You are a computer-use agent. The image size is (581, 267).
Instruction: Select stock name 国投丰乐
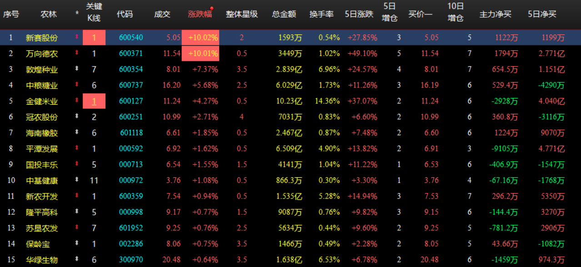(42, 165)
